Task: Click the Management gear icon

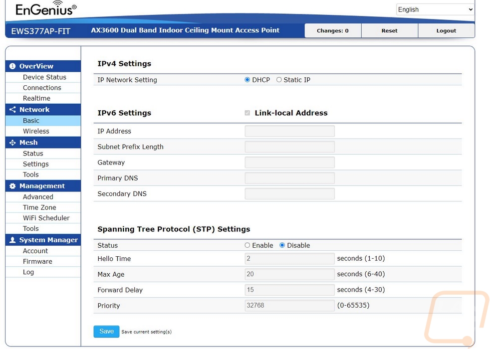Action: click(x=12, y=186)
